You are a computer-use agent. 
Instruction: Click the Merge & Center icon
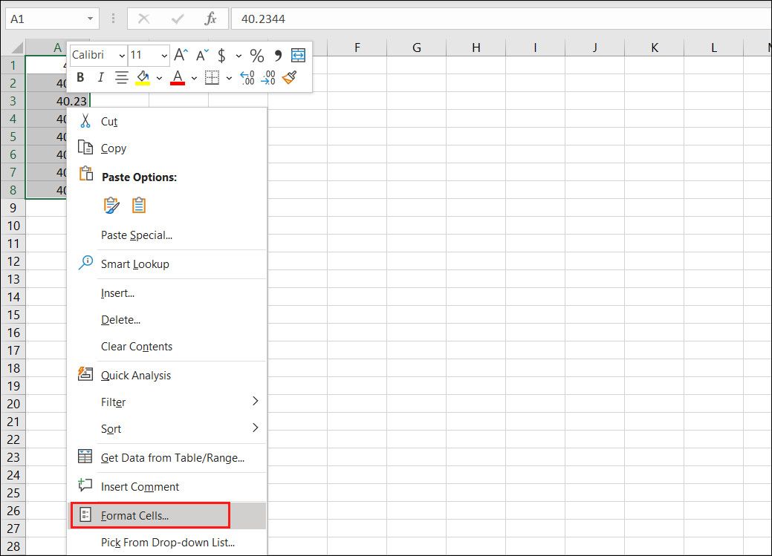point(298,55)
